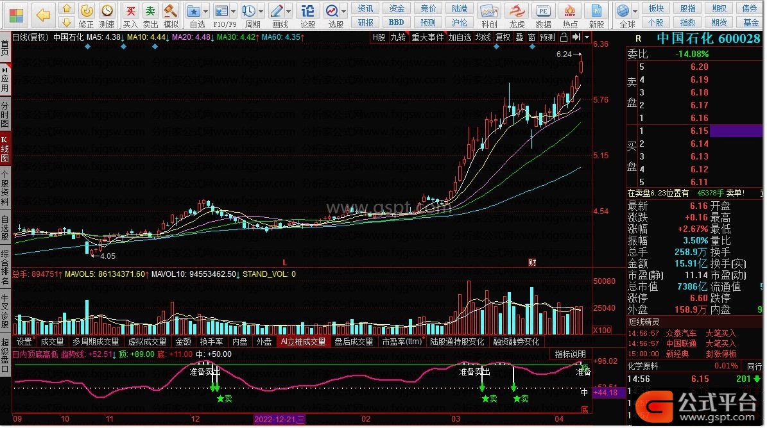Click the 买入 buy icon
Image resolution: width=767 pixels, height=428 pixels.
click(x=130, y=15)
